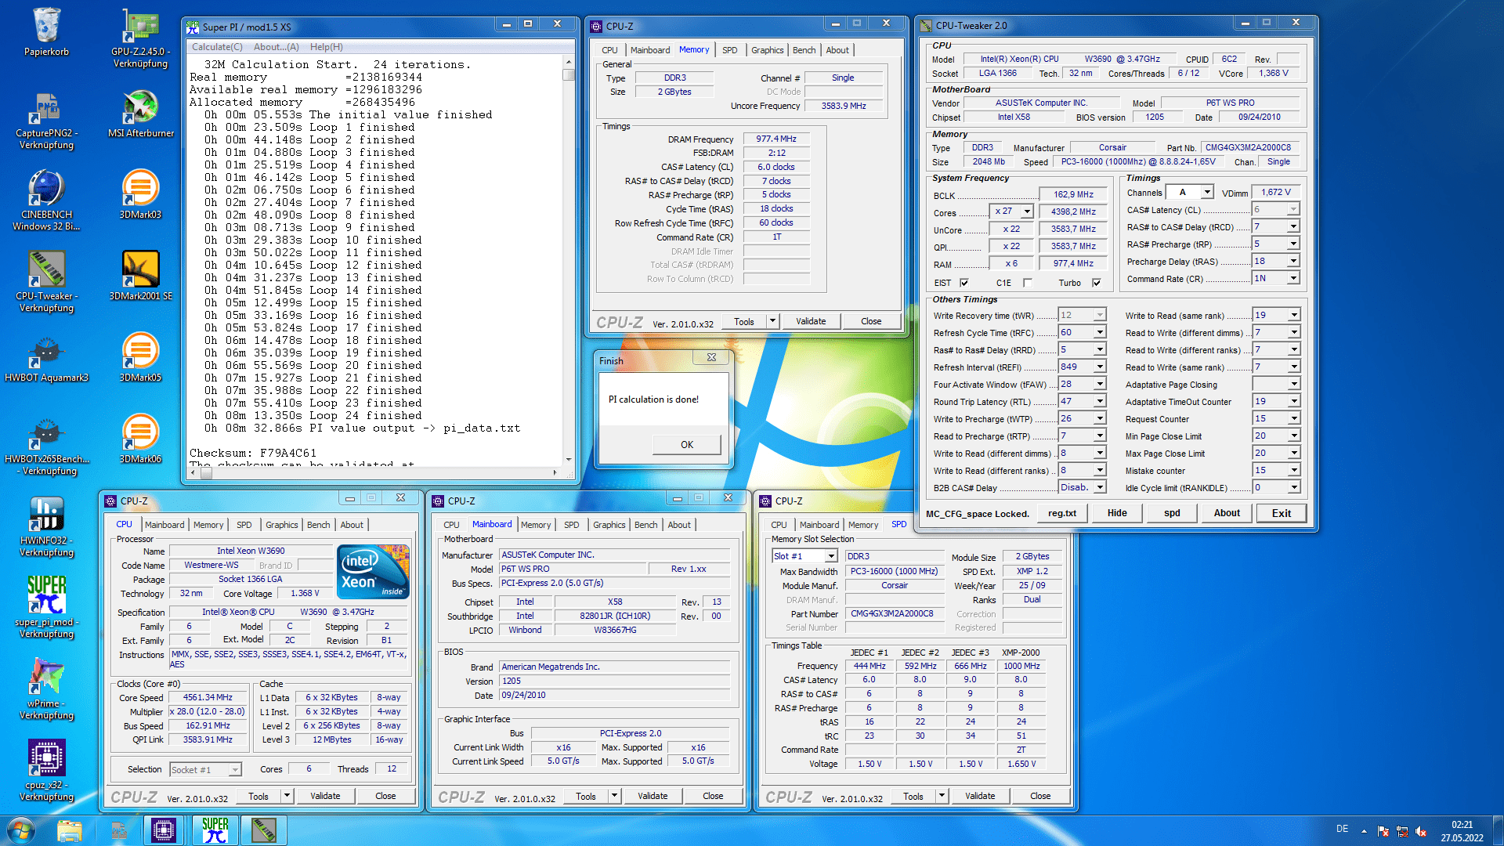Screen dimensions: 1504x846
Task: Open the CPU-Tweaker desktop shortcut
Action: click(x=46, y=281)
